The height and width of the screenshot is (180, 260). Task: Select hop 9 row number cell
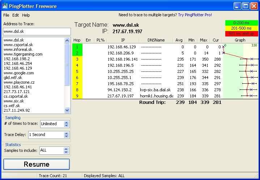coord(77,96)
